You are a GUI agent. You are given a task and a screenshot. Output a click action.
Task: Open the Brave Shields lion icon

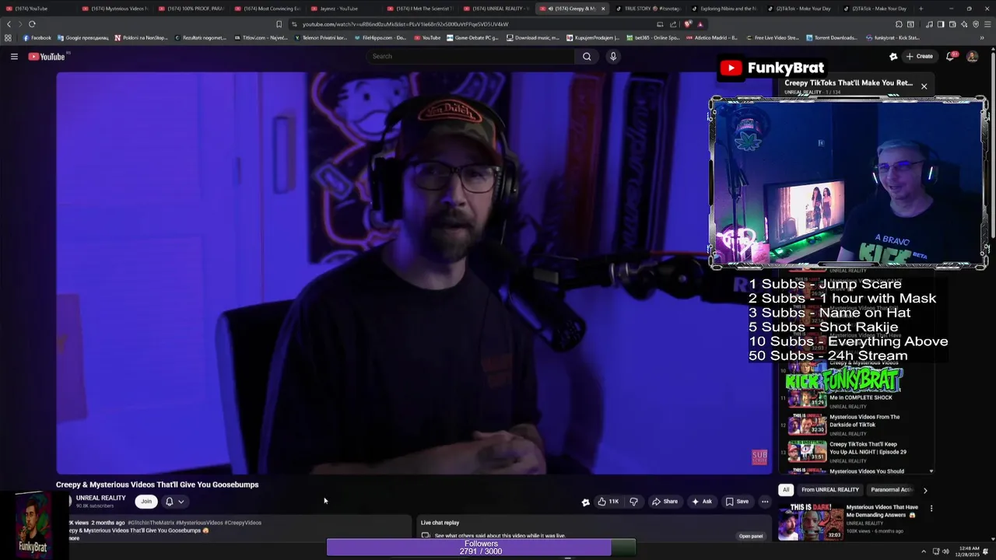[688, 24]
